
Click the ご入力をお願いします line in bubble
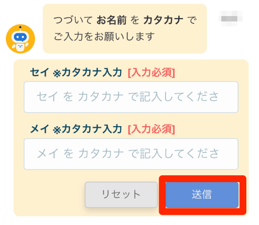coord(104,37)
